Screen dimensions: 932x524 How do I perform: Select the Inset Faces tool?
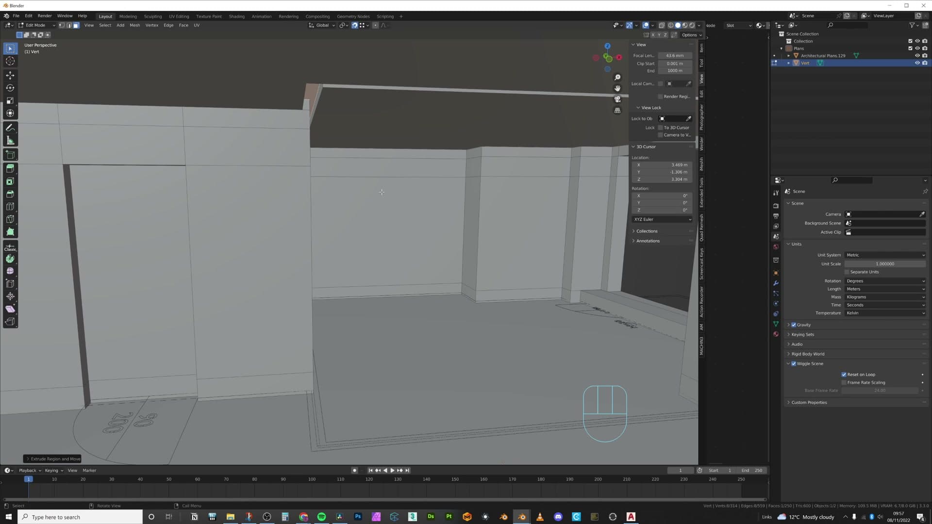point(10,181)
